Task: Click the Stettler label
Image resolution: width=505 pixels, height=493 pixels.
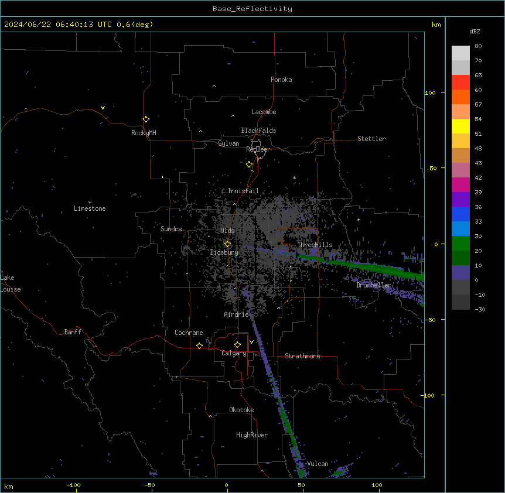Action: point(371,139)
